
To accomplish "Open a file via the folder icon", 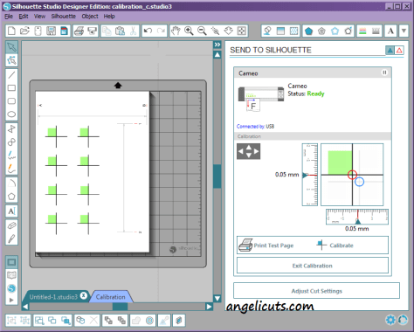I will point(24,31).
